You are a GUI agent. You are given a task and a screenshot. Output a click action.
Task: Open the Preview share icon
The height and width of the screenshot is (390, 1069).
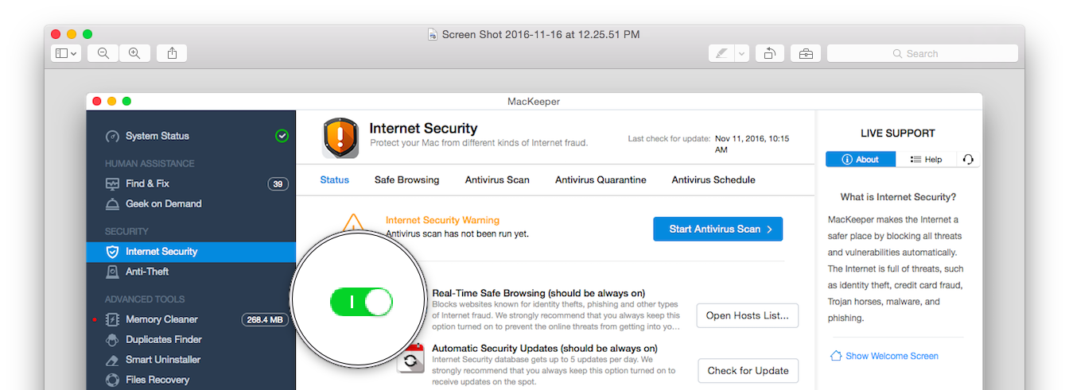click(172, 53)
